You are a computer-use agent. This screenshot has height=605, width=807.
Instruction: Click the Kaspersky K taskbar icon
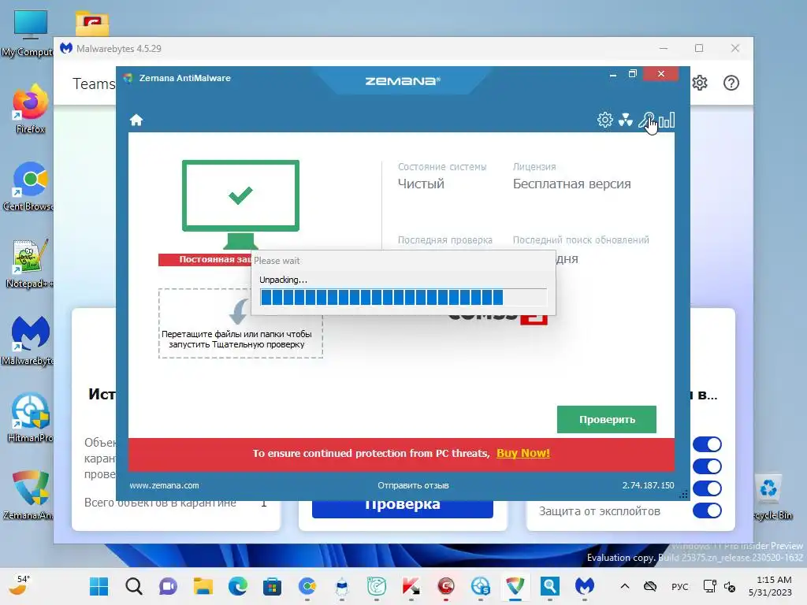point(411,586)
